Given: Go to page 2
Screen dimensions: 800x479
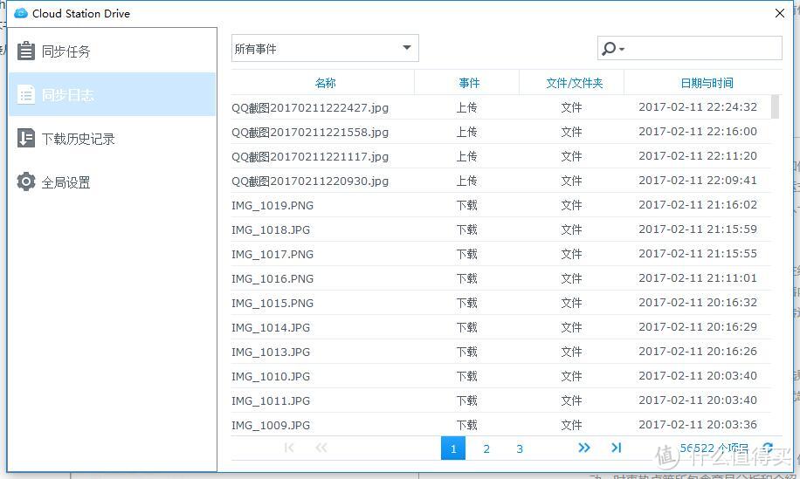Looking at the screenshot, I should point(486,448).
